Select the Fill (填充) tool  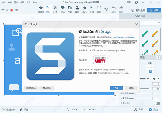(85, 9)
